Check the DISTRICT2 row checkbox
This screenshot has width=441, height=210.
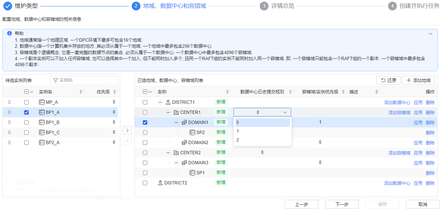pos(145,183)
